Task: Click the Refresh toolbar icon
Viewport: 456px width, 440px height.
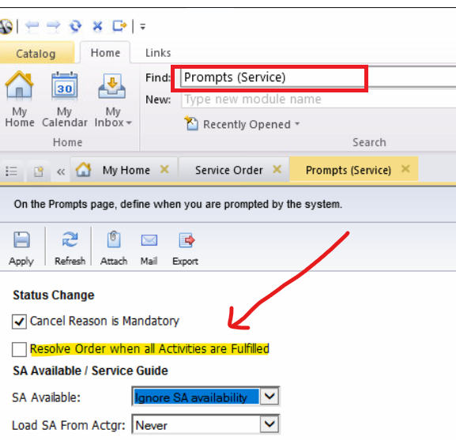Action: 70,239
